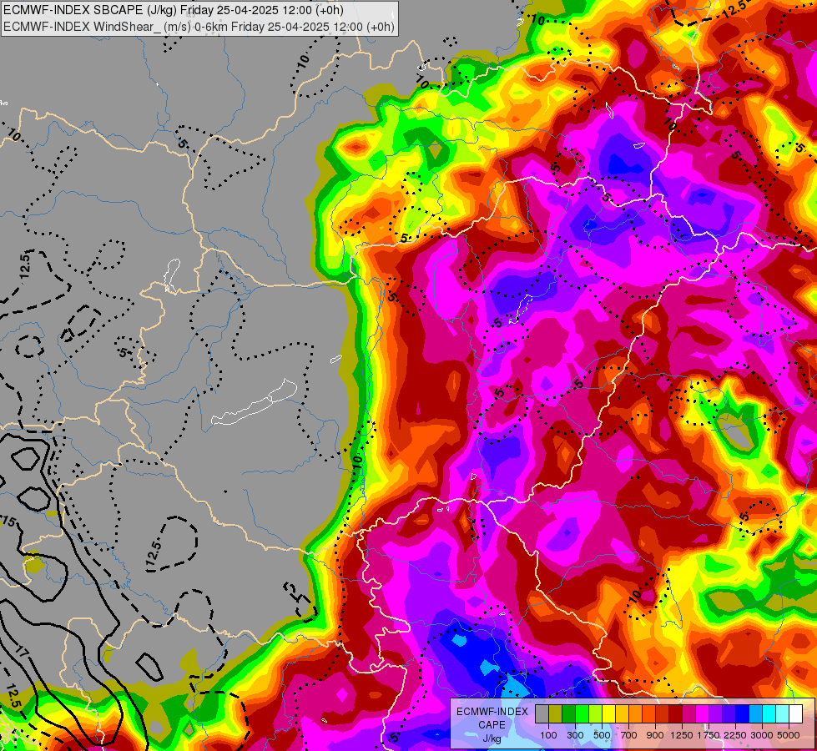Click the legend value 1250
The image size is (817, 751).
point(682,735)
